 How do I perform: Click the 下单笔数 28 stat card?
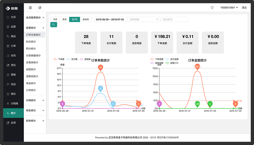click(x=86, y=43)
